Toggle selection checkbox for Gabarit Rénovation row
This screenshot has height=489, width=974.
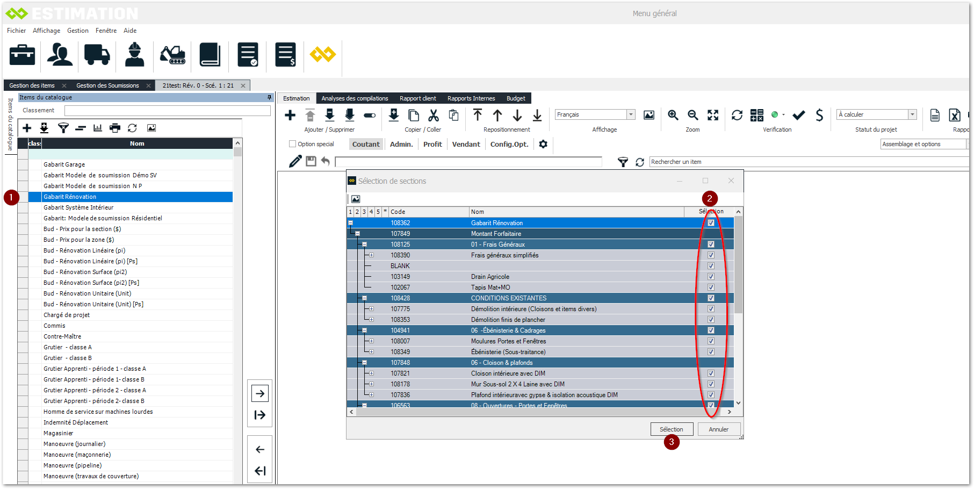click(x=711, y=223)
